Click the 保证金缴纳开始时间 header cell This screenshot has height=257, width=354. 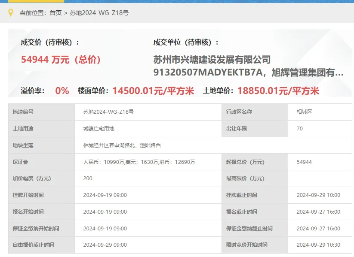click(42, 228)
